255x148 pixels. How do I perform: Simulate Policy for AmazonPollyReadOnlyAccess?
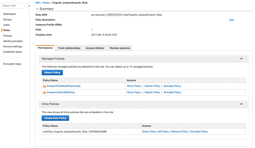[172, 86]
